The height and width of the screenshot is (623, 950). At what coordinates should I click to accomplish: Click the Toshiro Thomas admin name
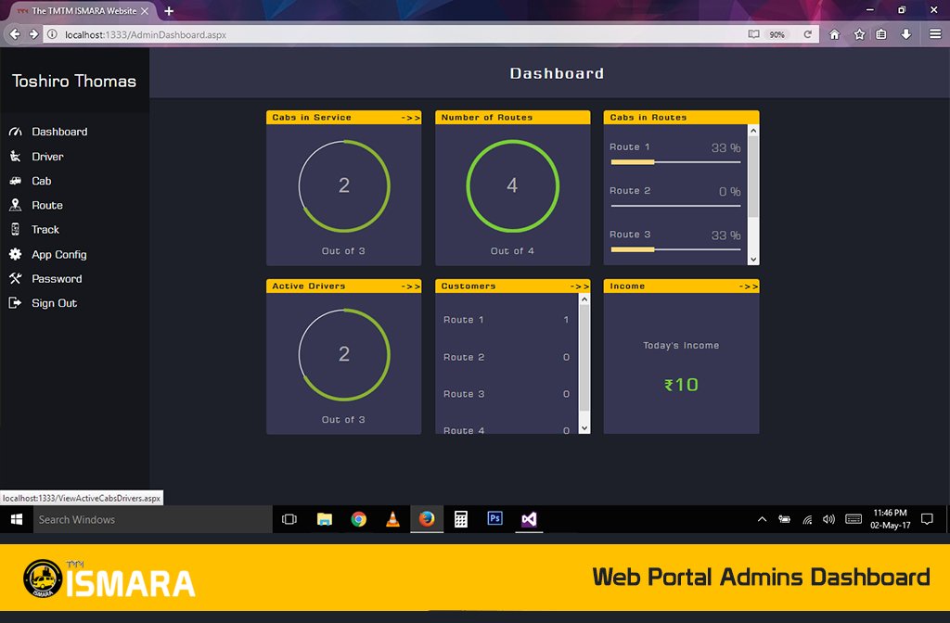click(x=74, y=82)
